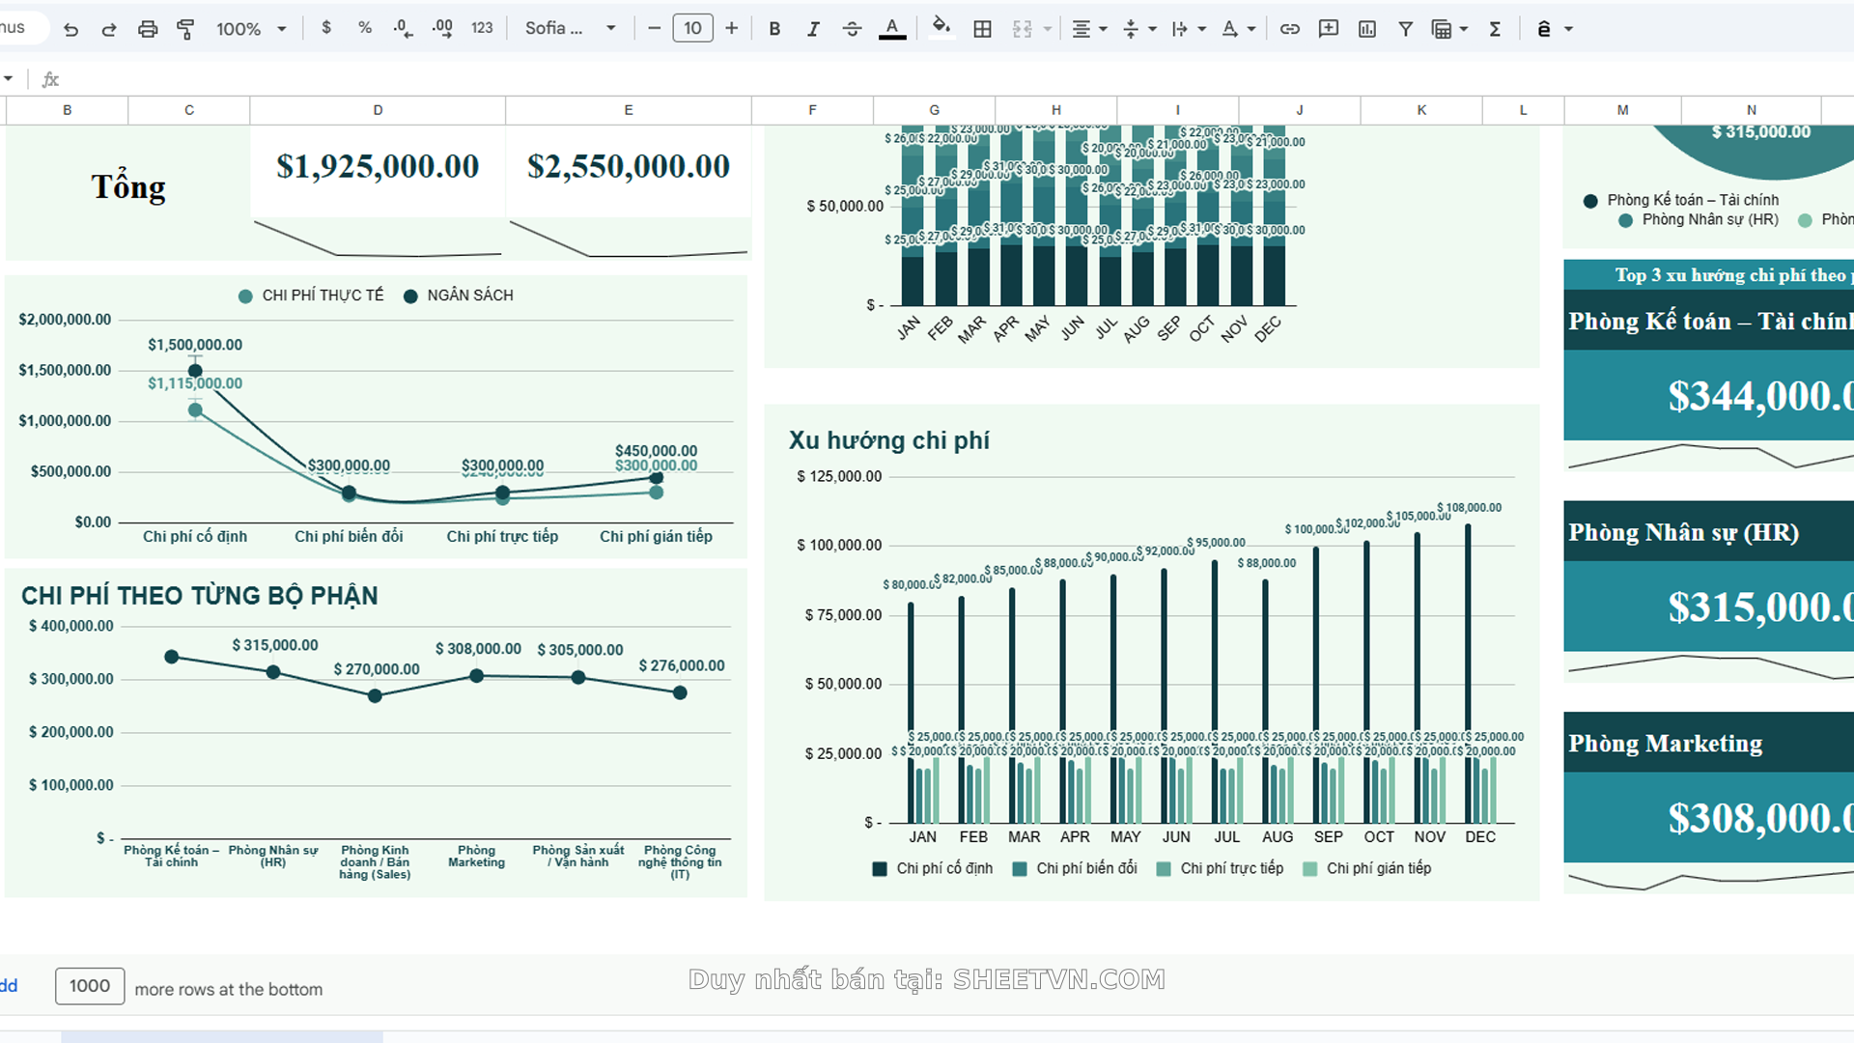Click the increase font size plus button
The height and width of the screenshot is (1043, 1854).
[731, 29]
